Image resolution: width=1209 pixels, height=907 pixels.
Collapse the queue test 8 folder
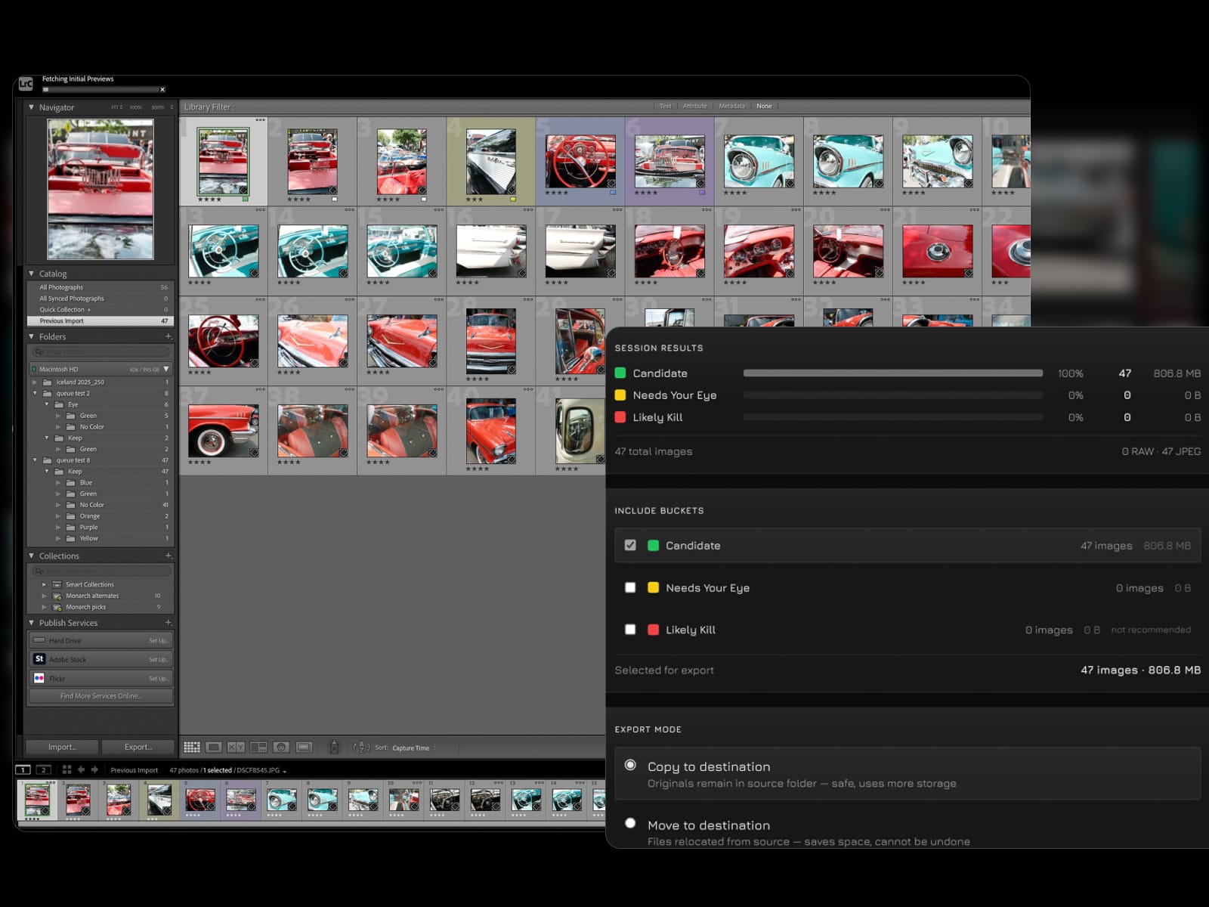coord(35,460)
